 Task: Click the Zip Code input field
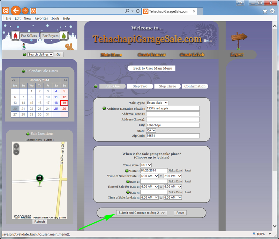point(173,136)
